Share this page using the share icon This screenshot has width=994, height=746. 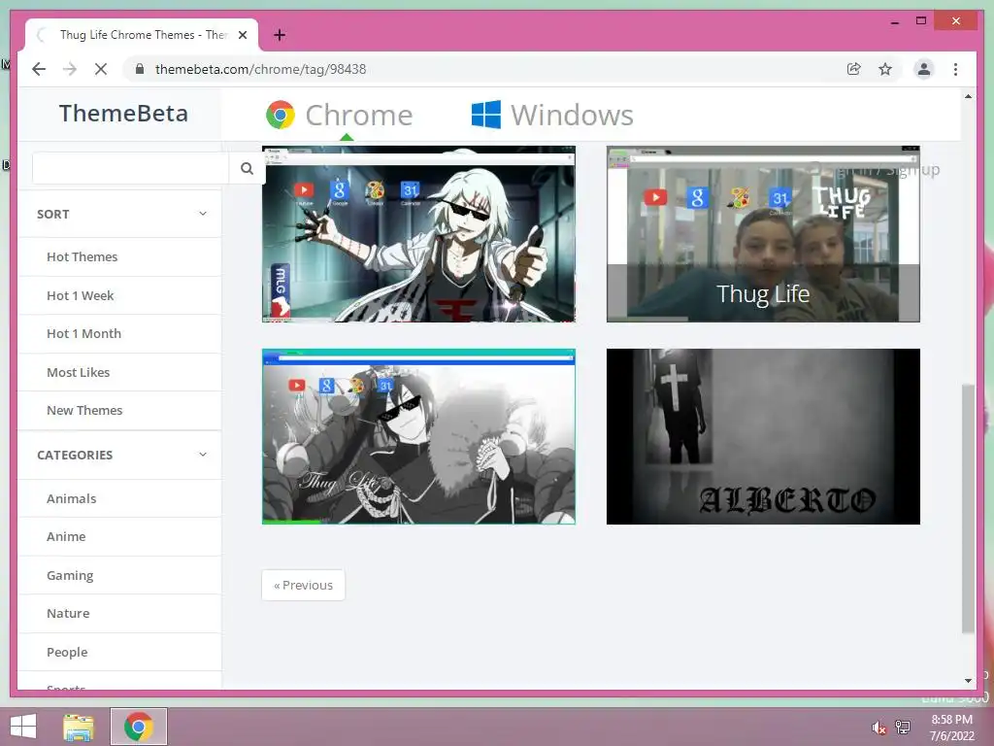tap(854, 69)
